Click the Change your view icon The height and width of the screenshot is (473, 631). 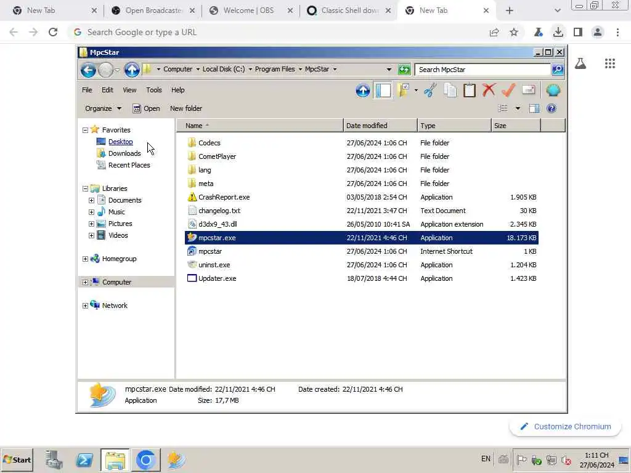(503, 108)
